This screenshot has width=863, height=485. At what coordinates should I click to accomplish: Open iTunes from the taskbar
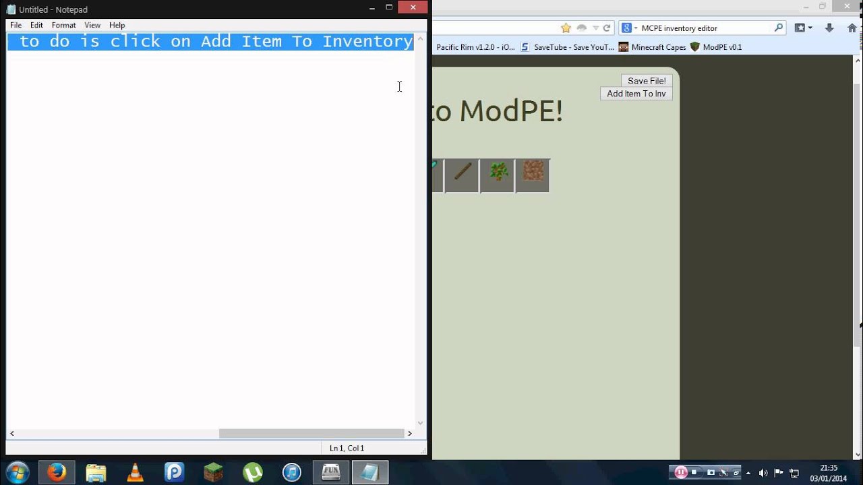(x=291, y=472)
